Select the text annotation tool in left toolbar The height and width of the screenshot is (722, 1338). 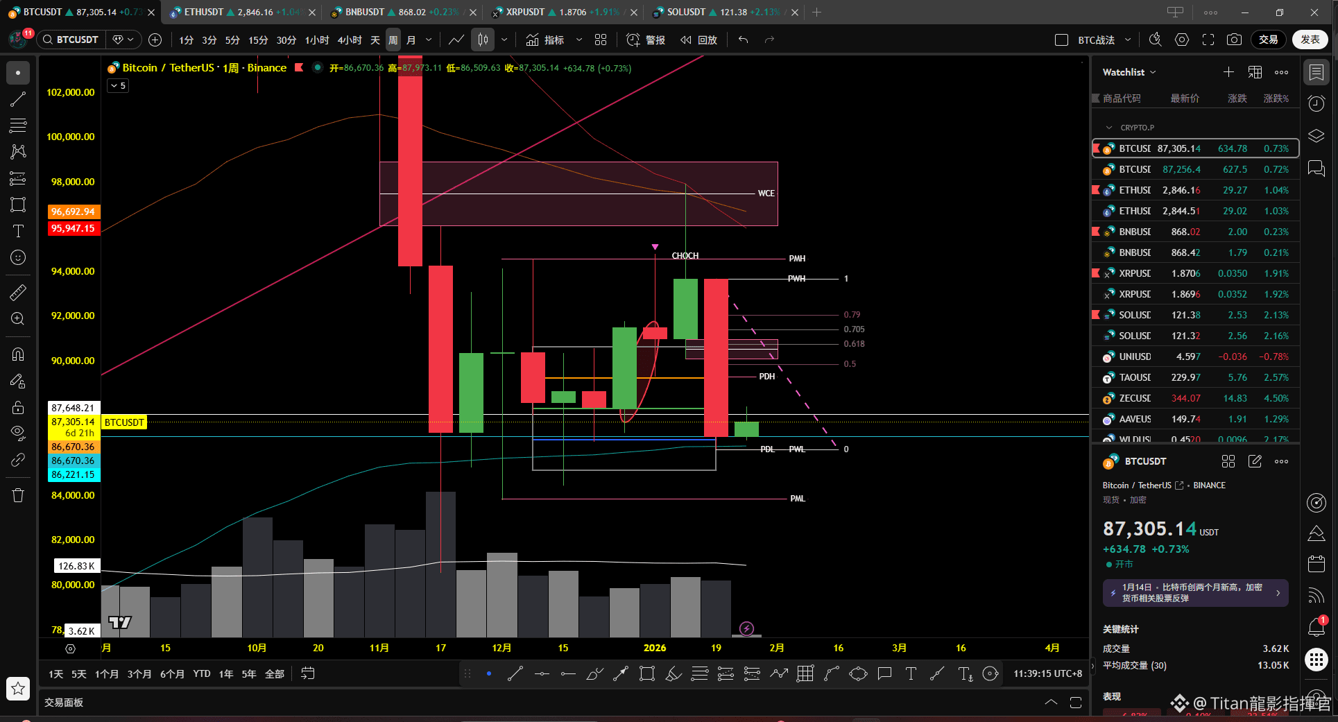pos(18,231)
